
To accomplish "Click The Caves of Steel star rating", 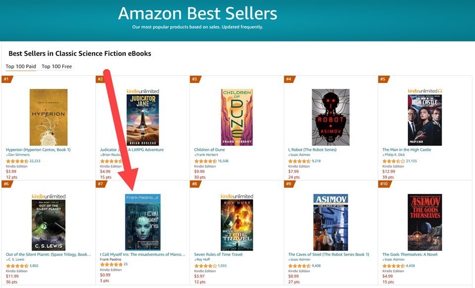I will [x=299, y=266].
